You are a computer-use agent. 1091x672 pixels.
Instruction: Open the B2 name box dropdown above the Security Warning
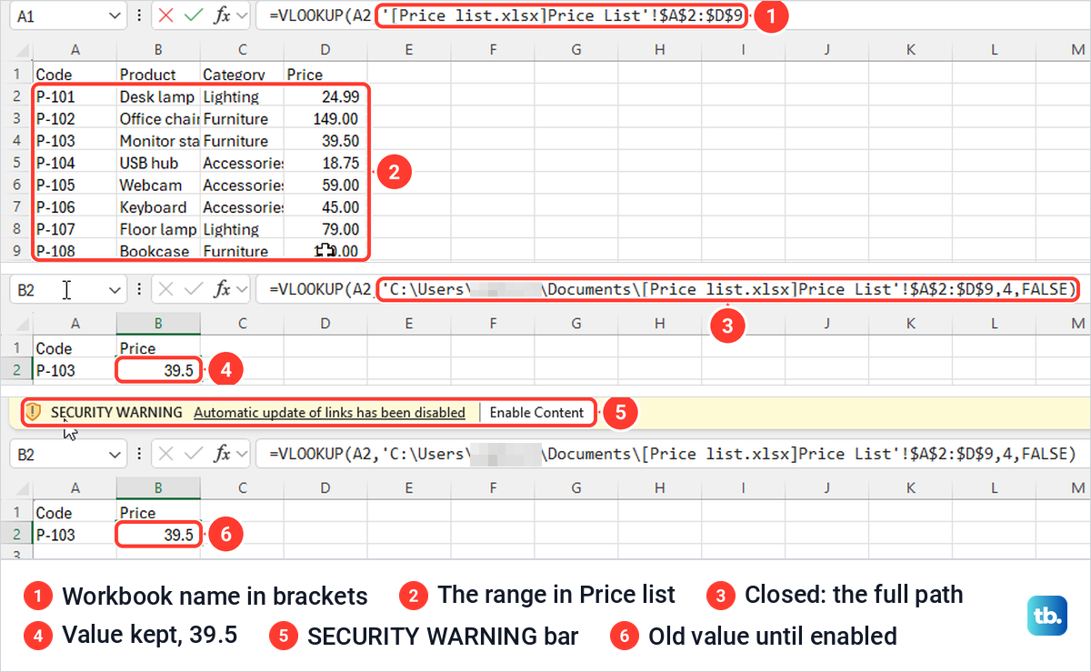pyautogui.click(x=115, y=289)
